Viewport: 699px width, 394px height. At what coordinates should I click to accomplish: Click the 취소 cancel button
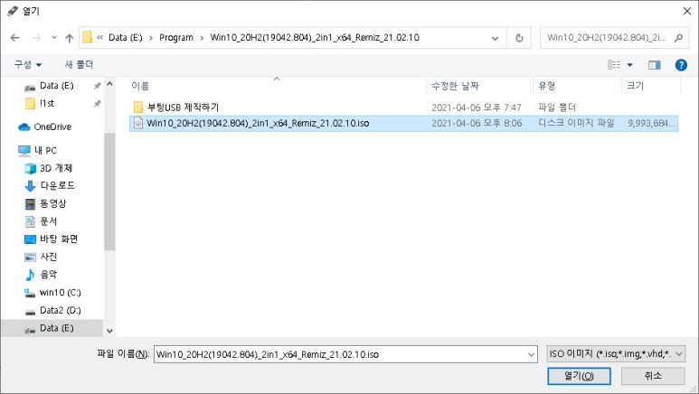[x=653, y=376]
